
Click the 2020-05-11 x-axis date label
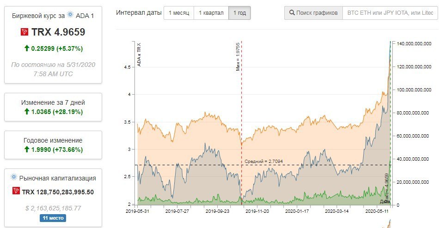[x=377, y=211]
